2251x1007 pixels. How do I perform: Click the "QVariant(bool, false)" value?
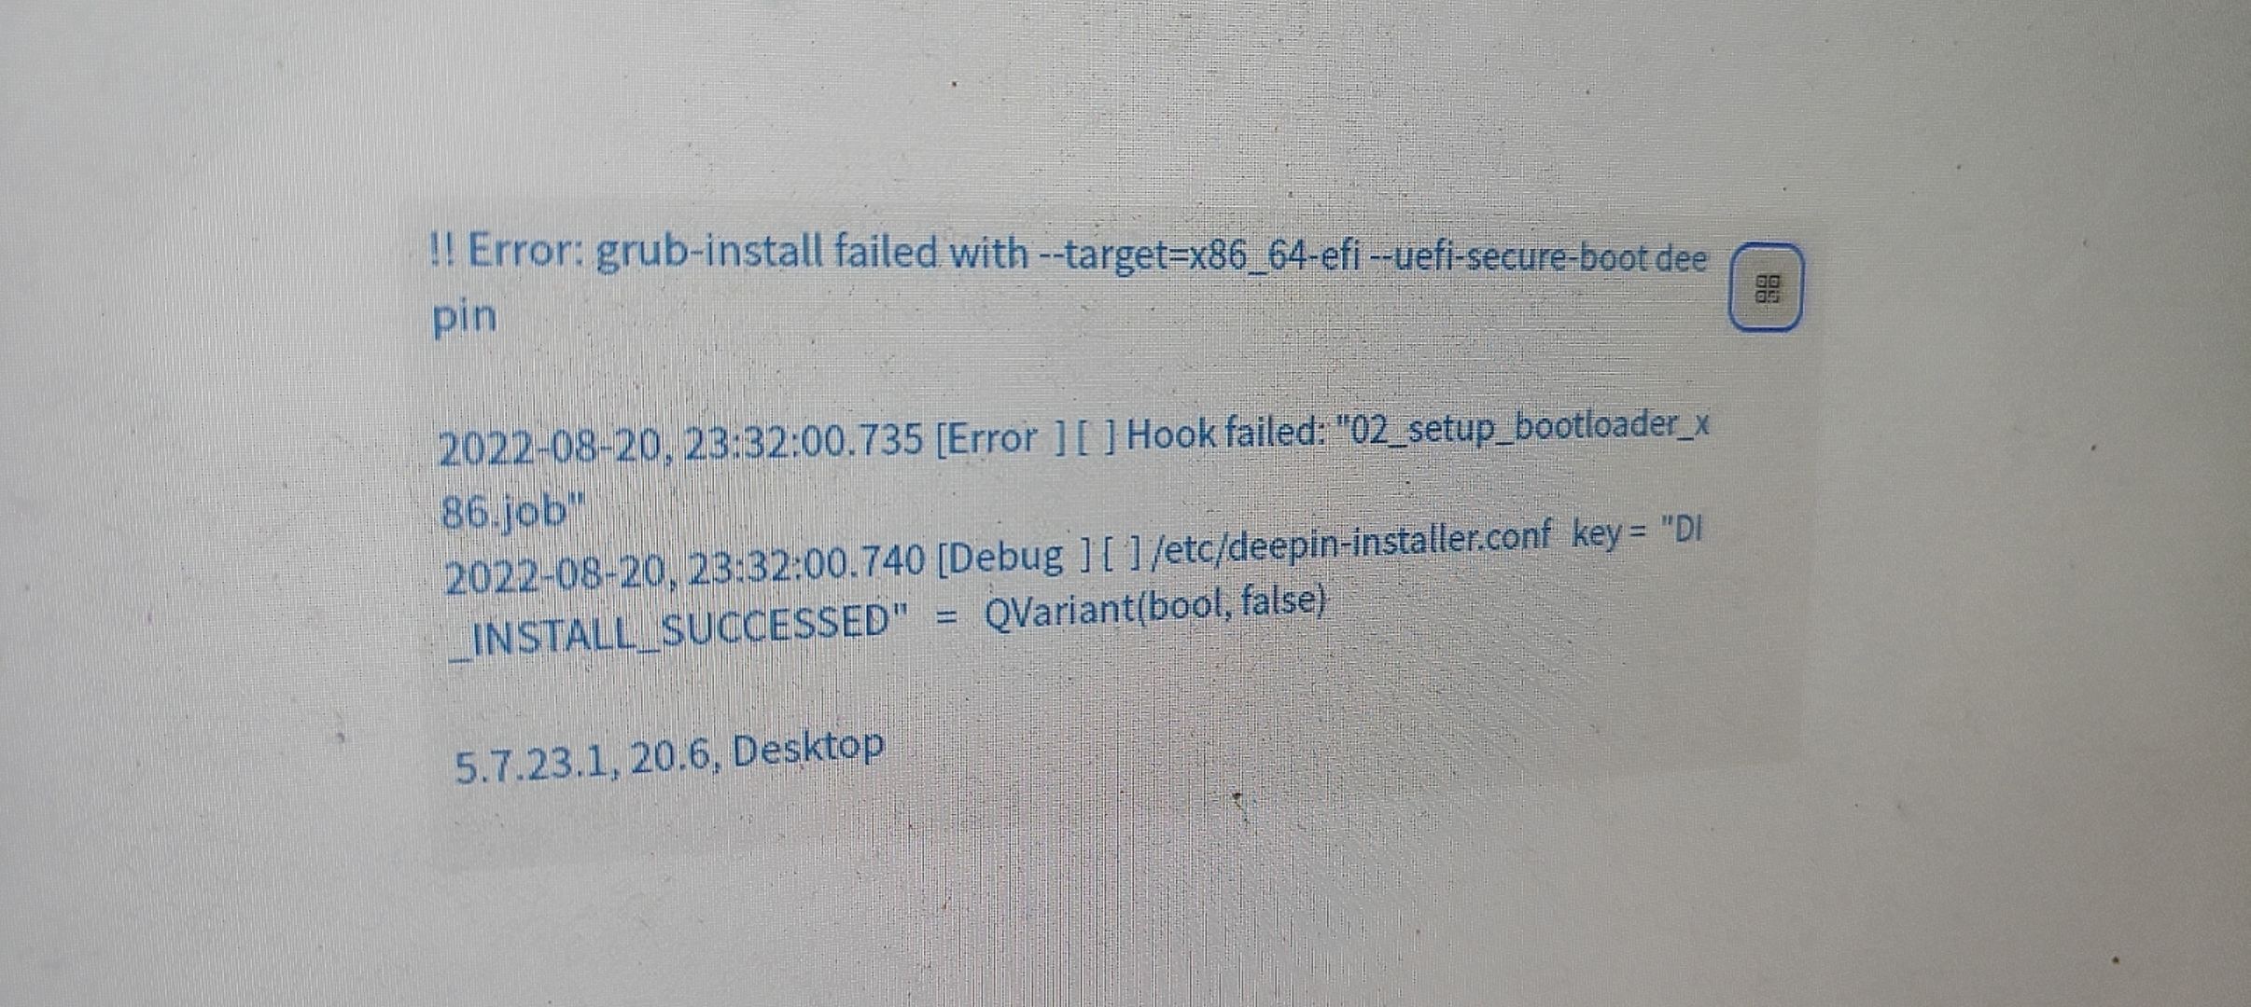(x=1154, y=608)
